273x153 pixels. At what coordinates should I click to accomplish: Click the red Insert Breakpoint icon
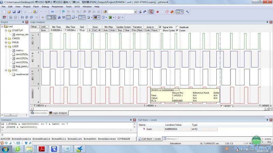click(x=157, y=12)
